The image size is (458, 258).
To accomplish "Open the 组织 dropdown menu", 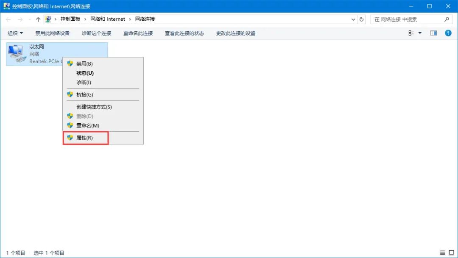I will click(x=15, y=33).
